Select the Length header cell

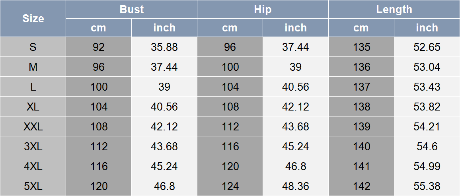click(394, 10)
